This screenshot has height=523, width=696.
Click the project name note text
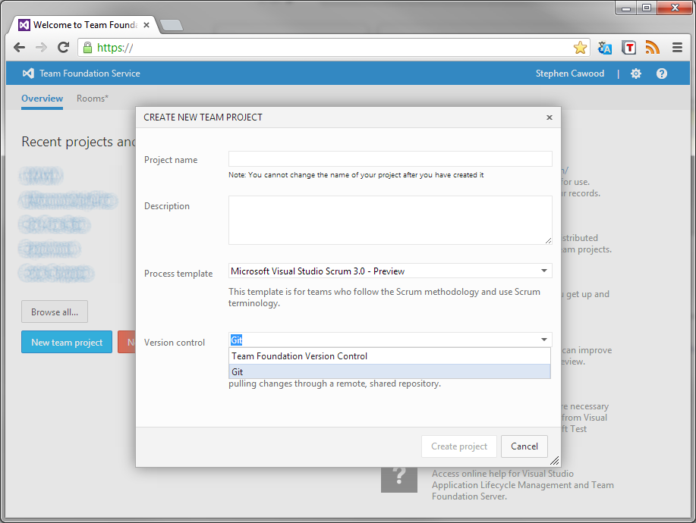[356, 175]
